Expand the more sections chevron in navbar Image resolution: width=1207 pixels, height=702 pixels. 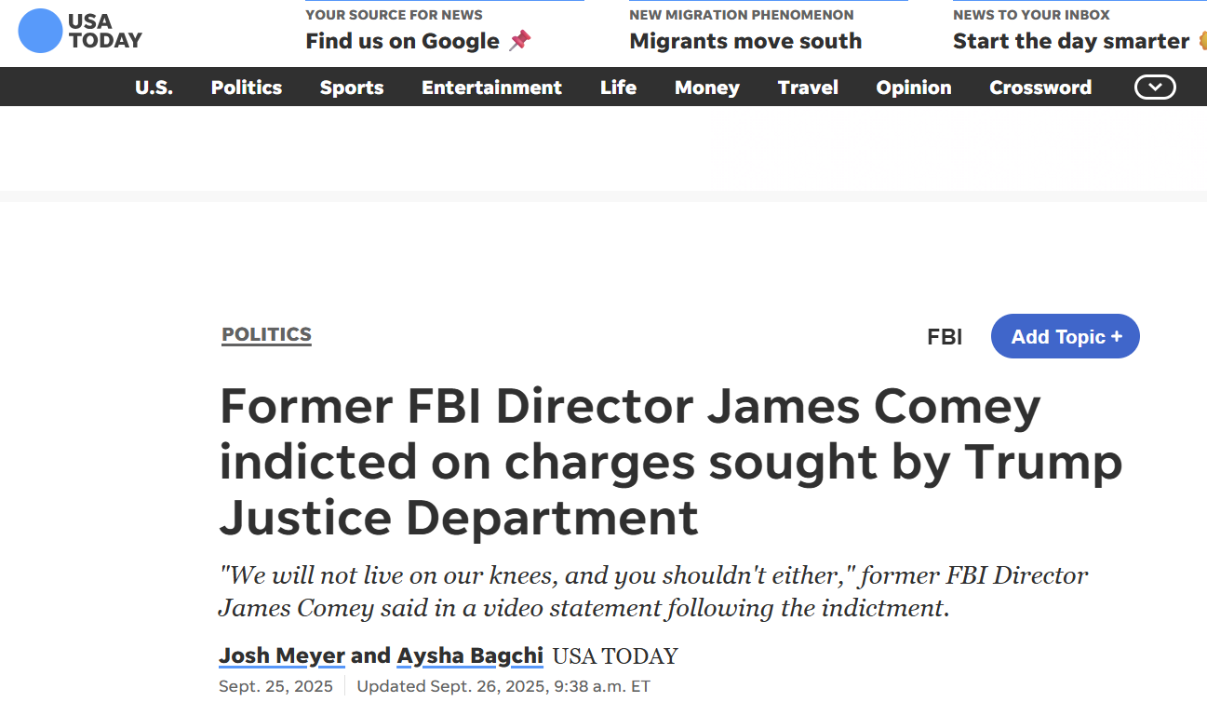click(x=1155, y=88)
